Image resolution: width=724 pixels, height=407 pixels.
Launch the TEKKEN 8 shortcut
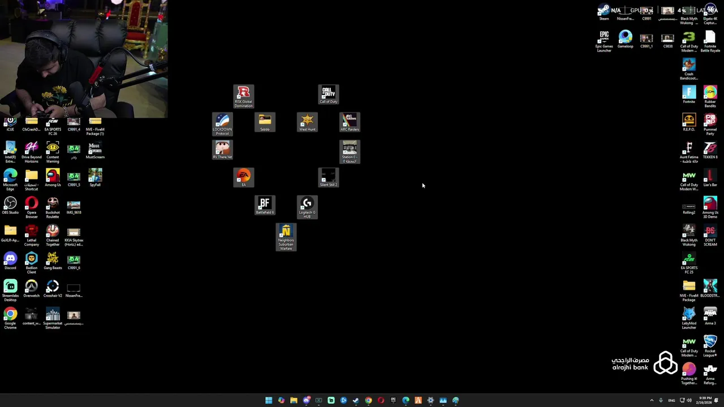tap(710, 150)
